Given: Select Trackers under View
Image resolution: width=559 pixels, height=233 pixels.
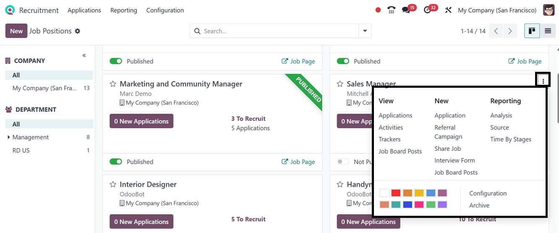Looking at the screenshot, I should [x=389, y=139].
